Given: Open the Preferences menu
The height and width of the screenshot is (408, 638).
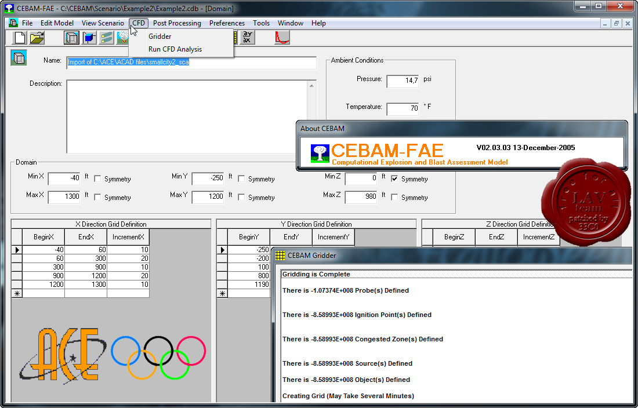Looking at the screenshot, I should coord(227,23).
